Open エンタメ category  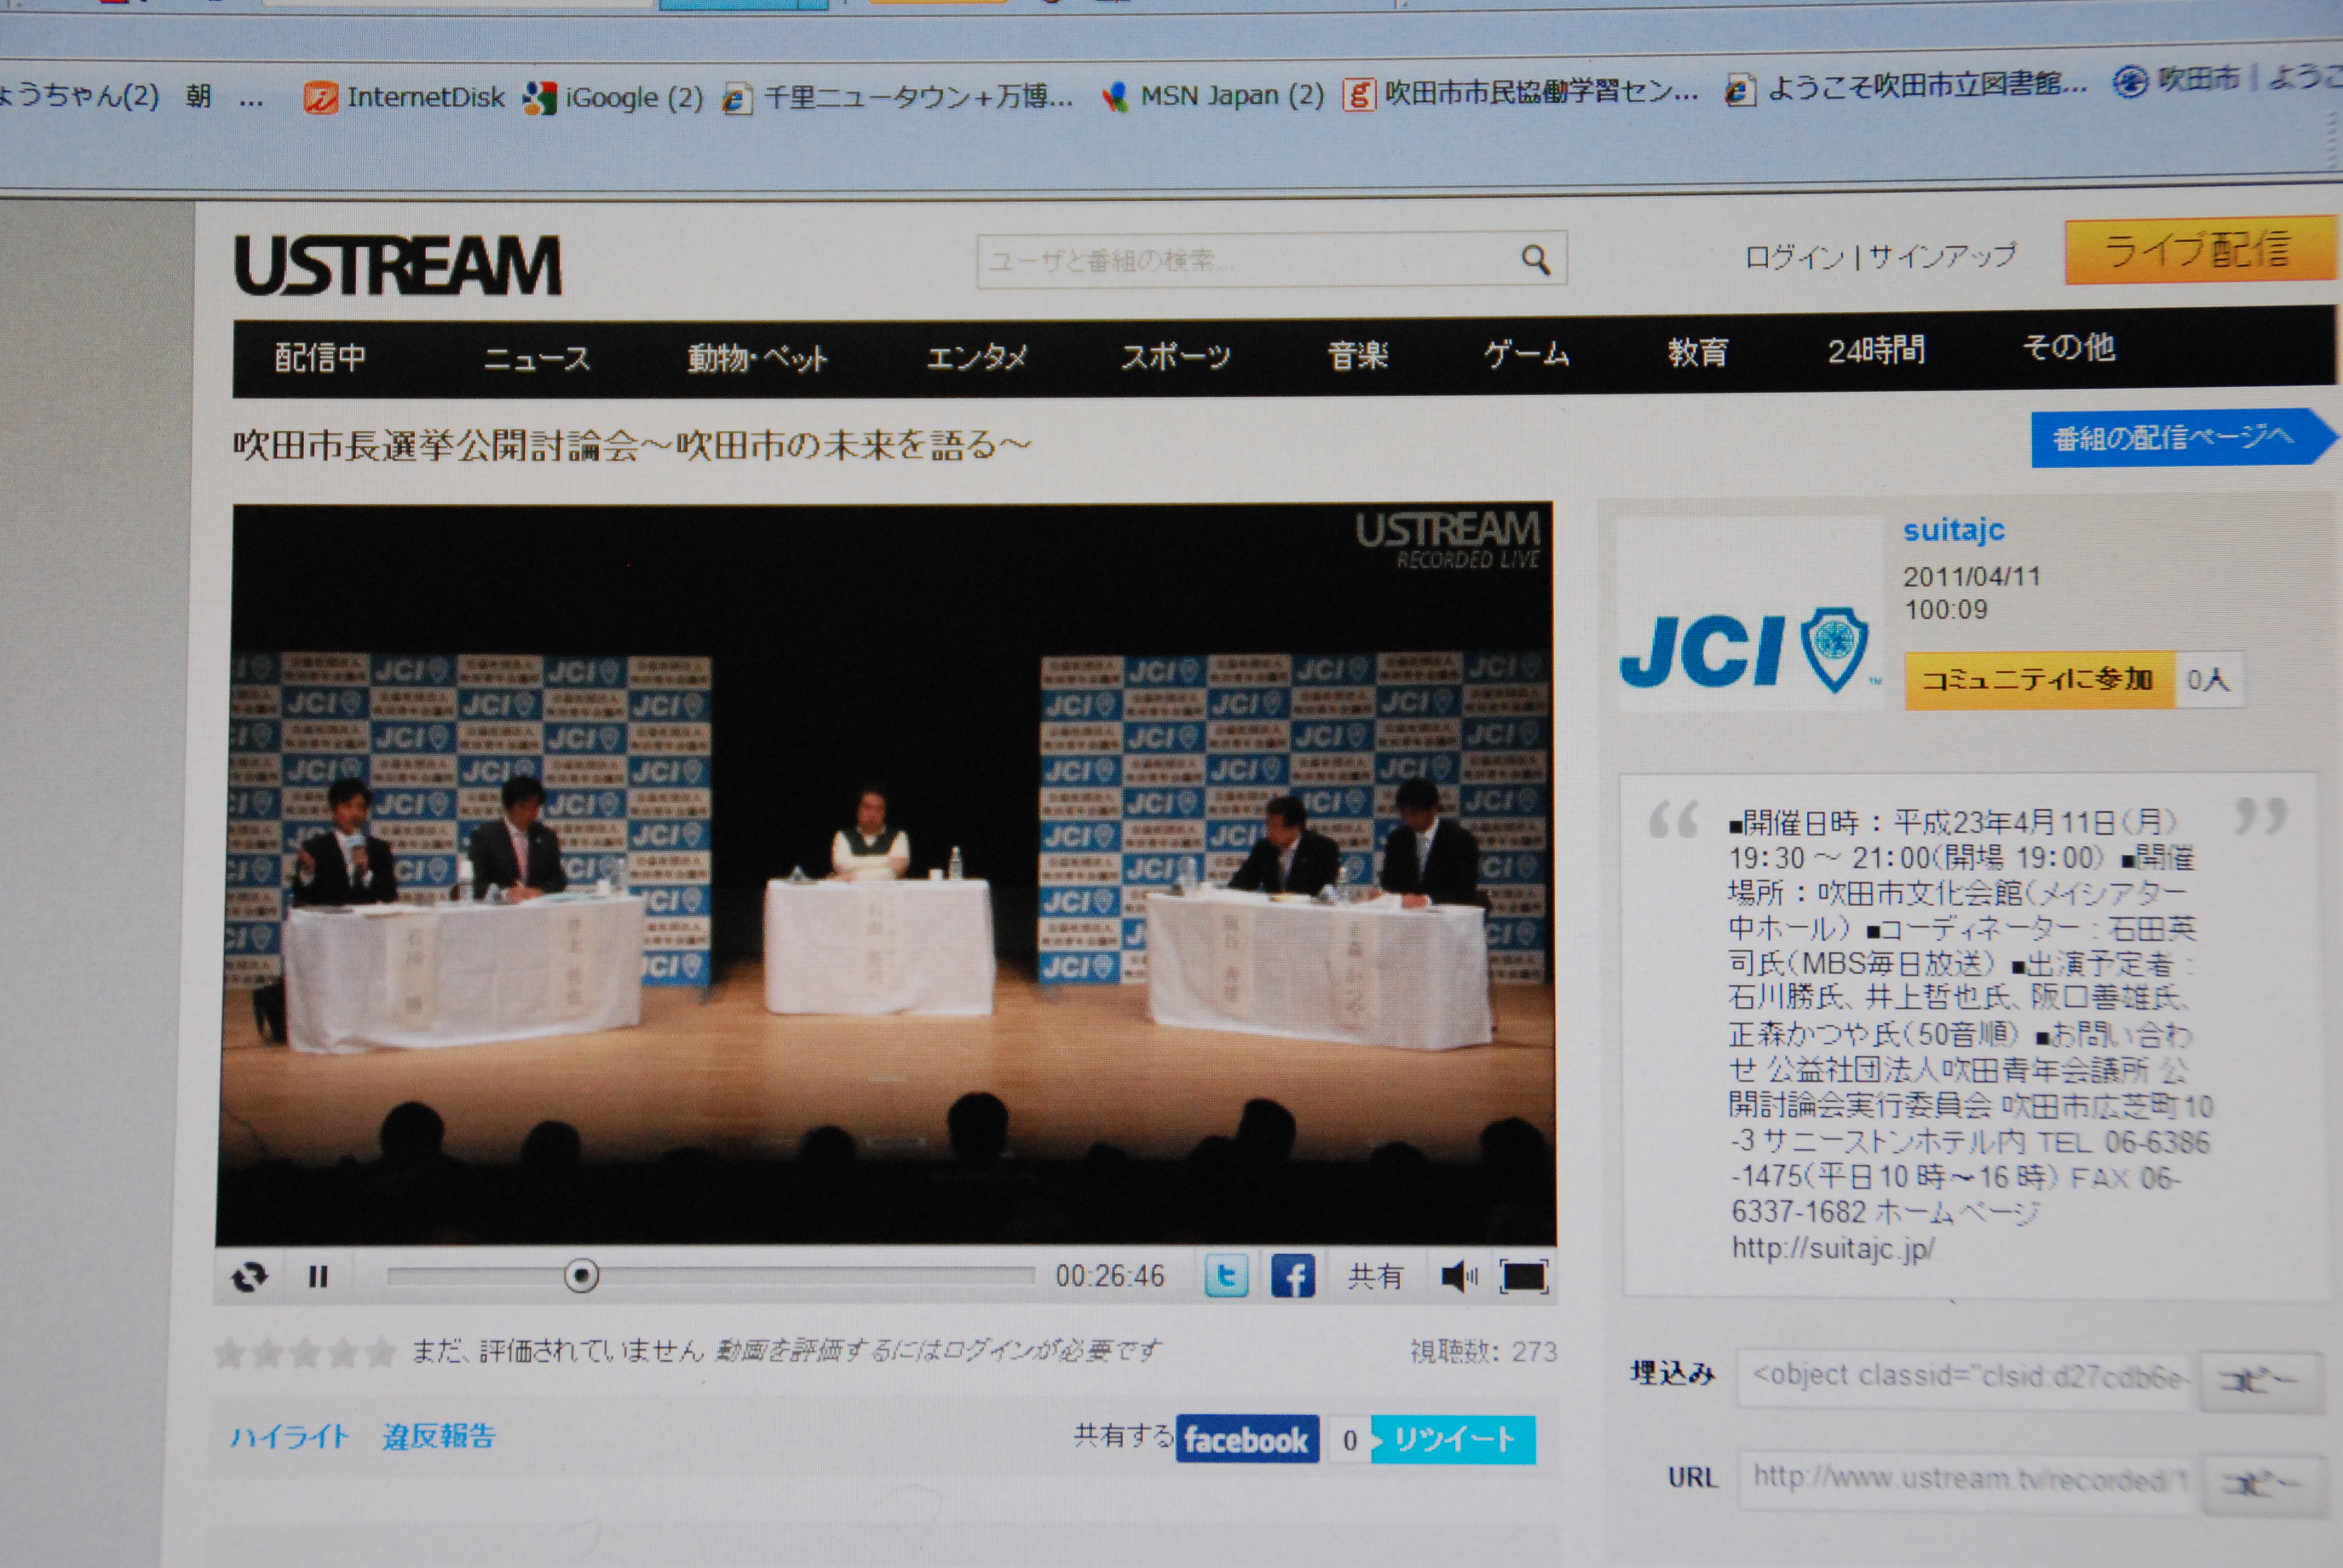(x=976, y=357)
